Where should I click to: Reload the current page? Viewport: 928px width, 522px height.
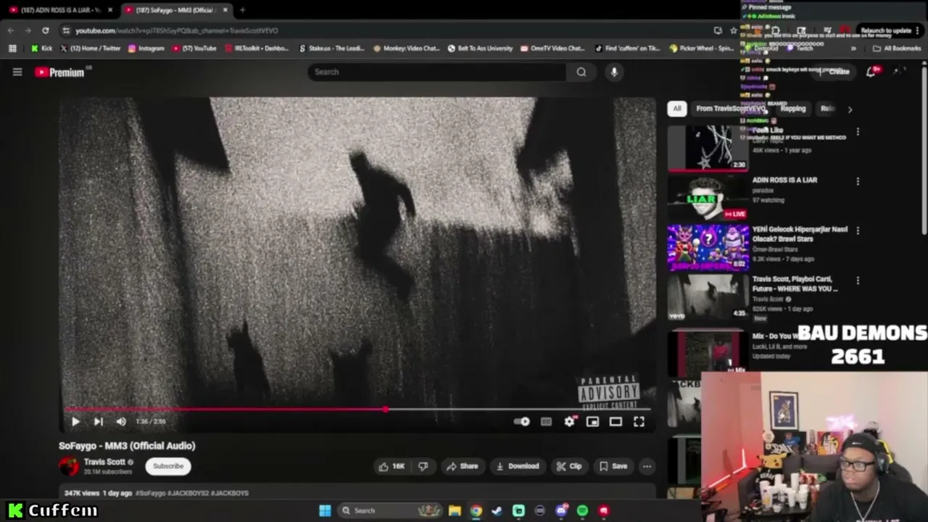46,30
